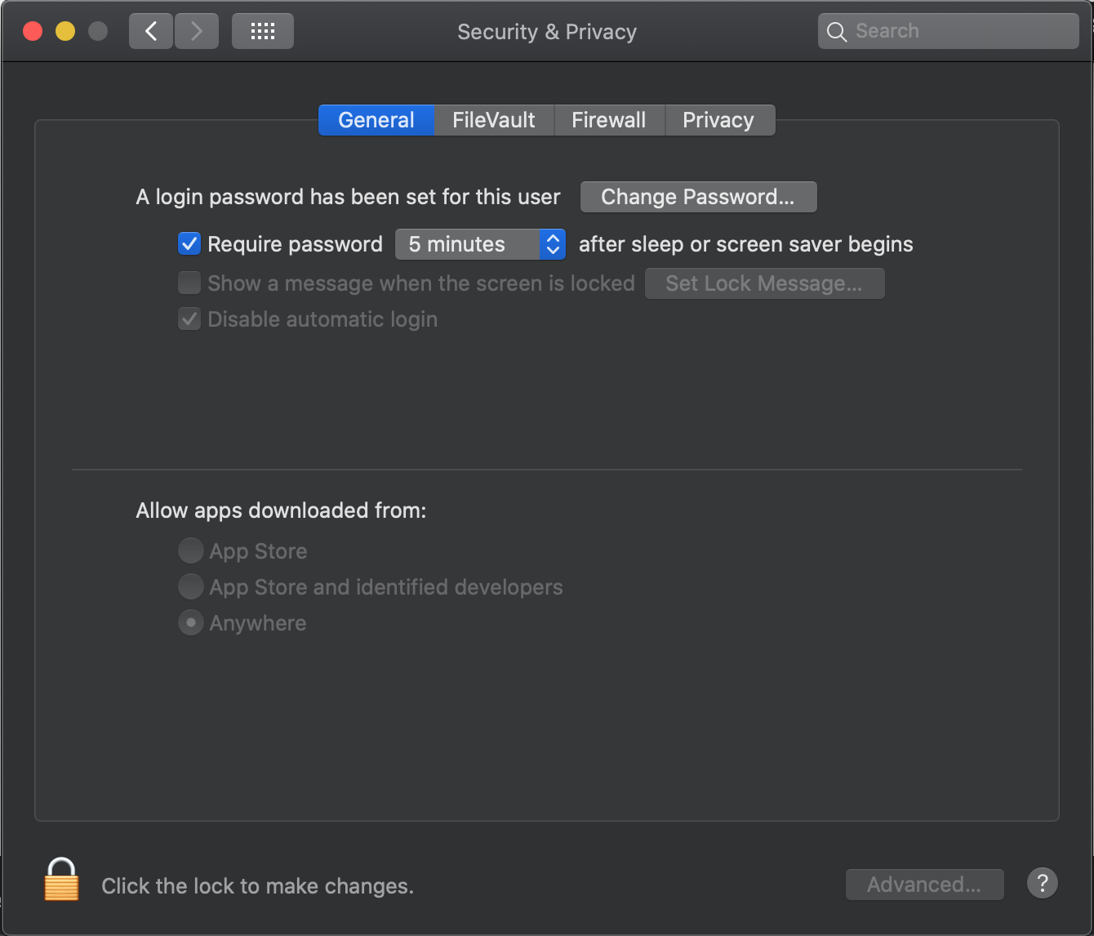1094x936 pixels.
Task: Show all preferences grid icon
Action: click(x=263, y=31)
